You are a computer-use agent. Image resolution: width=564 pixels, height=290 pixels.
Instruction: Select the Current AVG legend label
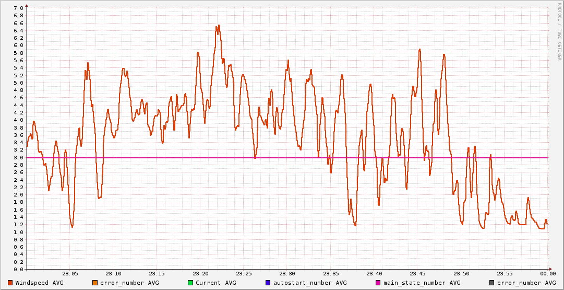215,283
